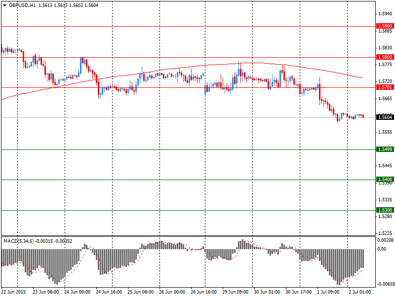Click the 1.5445 price scale value
395x296 pixels.
point(386,166)
